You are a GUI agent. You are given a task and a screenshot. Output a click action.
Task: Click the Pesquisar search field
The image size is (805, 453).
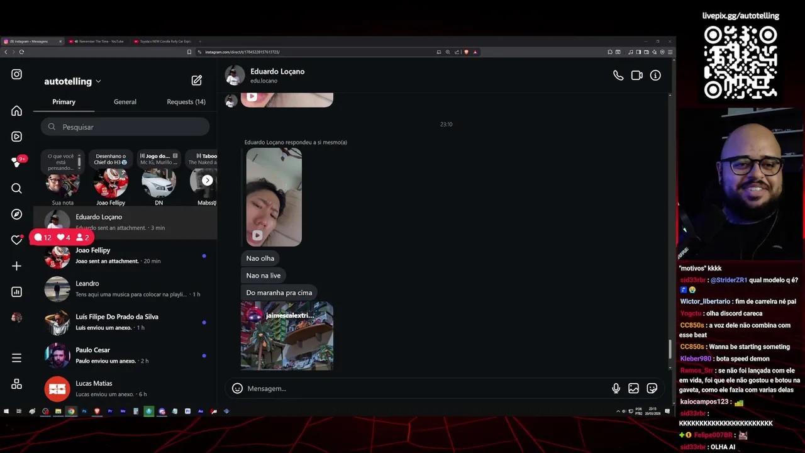click(125, 126)
